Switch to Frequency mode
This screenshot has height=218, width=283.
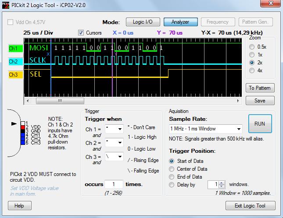coord(218,22)
